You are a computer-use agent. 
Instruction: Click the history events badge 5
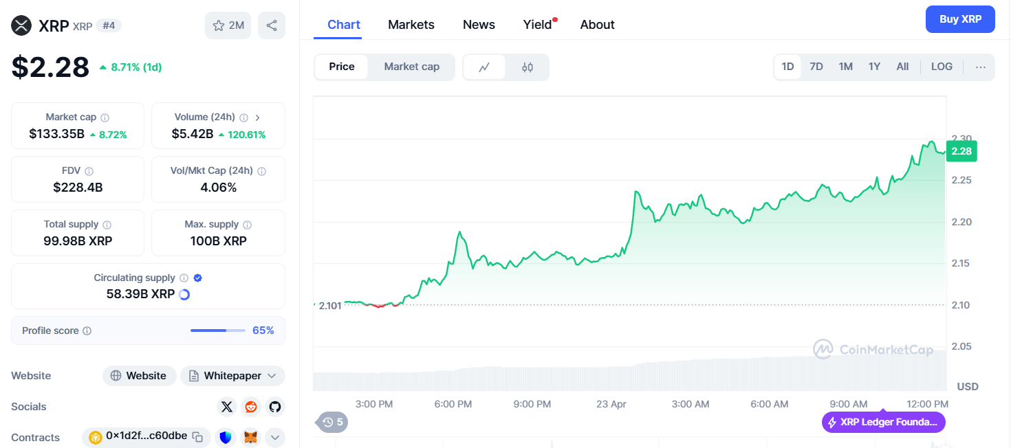(x=332, y=422)
